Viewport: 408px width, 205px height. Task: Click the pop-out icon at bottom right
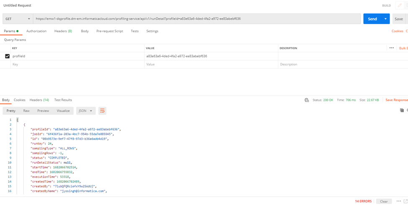(405, 201)
